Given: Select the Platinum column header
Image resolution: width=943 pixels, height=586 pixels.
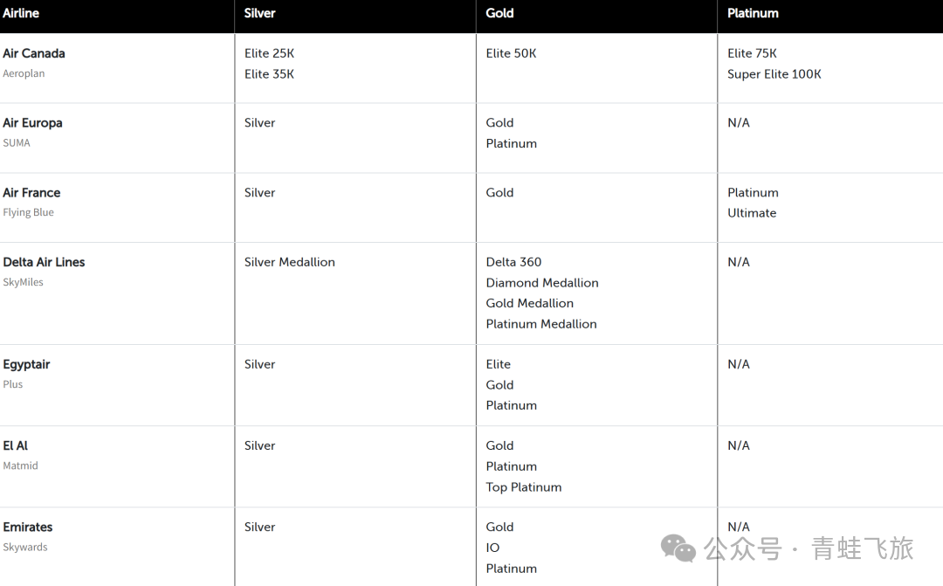Looking at the screenshot, I should pyautogui.click(x=753, y=13).
